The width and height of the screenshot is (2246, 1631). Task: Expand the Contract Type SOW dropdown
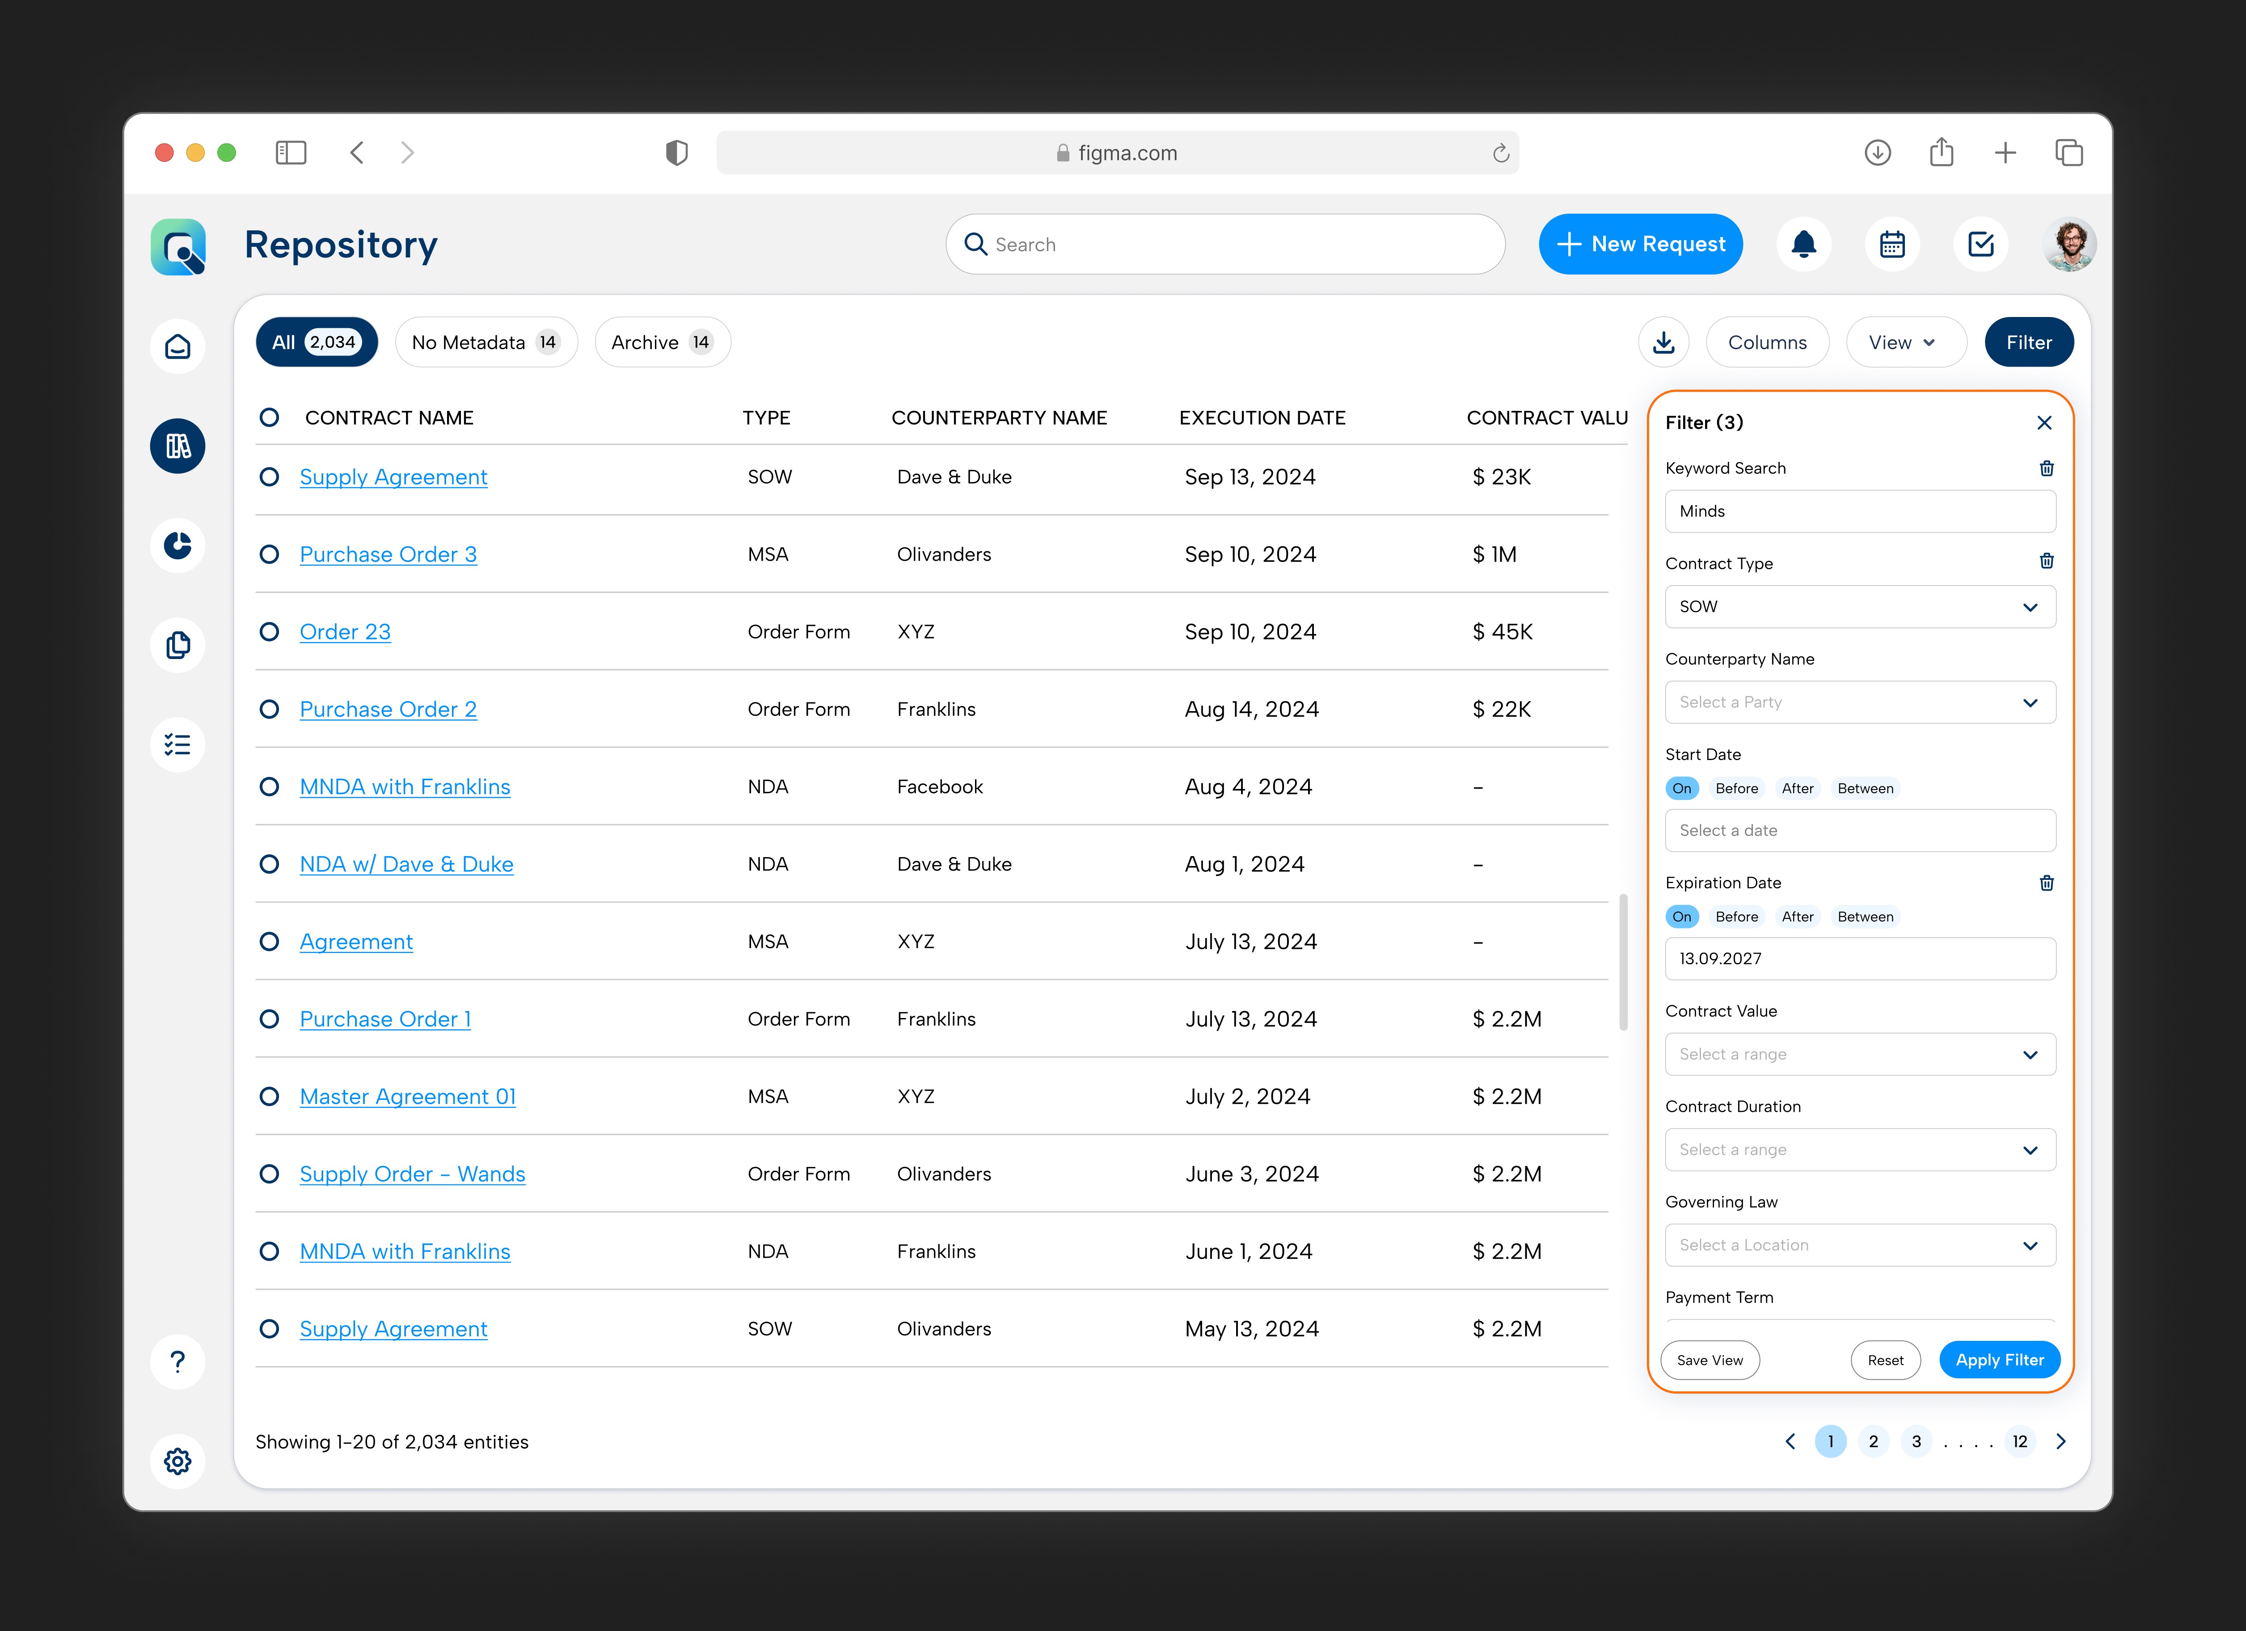[x=1860, y=607]
